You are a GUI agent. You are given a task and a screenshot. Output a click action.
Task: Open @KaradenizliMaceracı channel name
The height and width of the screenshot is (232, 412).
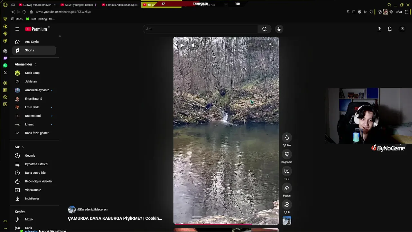pos(92,209)
